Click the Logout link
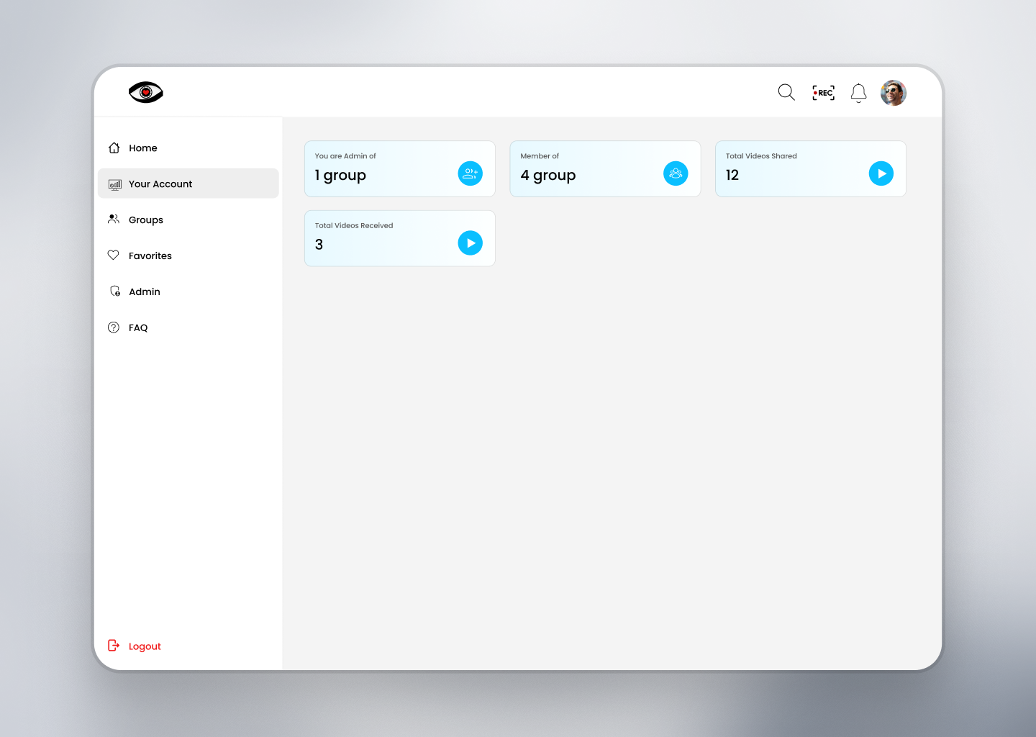 point(145,646)
